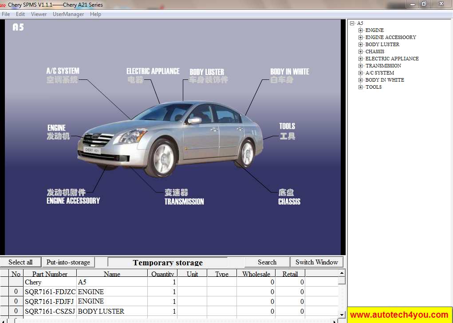Open the File menu
Viewport: 453px width, 323px height.
[6, 14]
